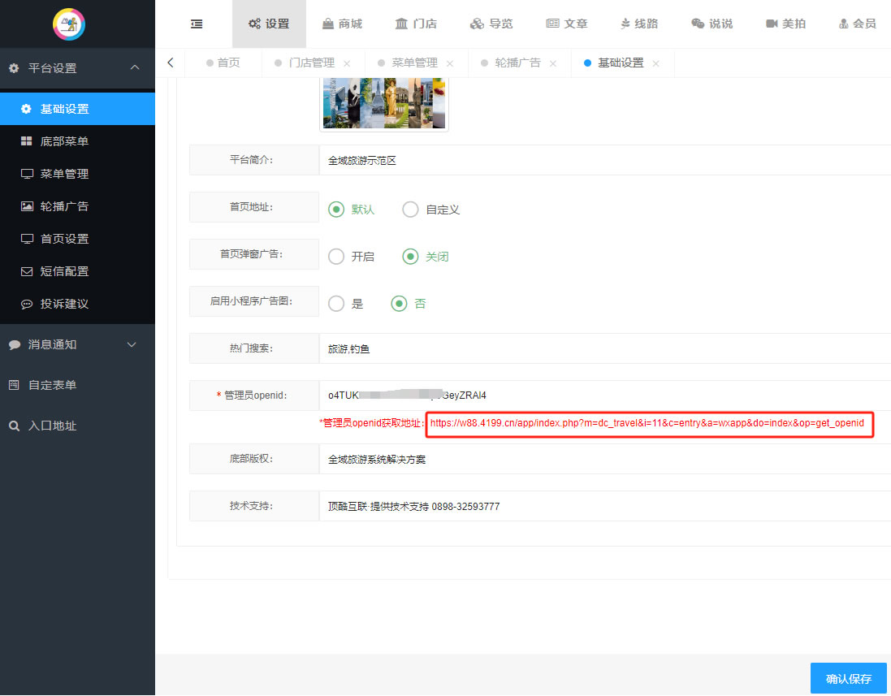The height and width of the screenshot is (696, 891).
Task: Close the 基础设置 tab
Action: pyautogui.click(x=655, y=63)
